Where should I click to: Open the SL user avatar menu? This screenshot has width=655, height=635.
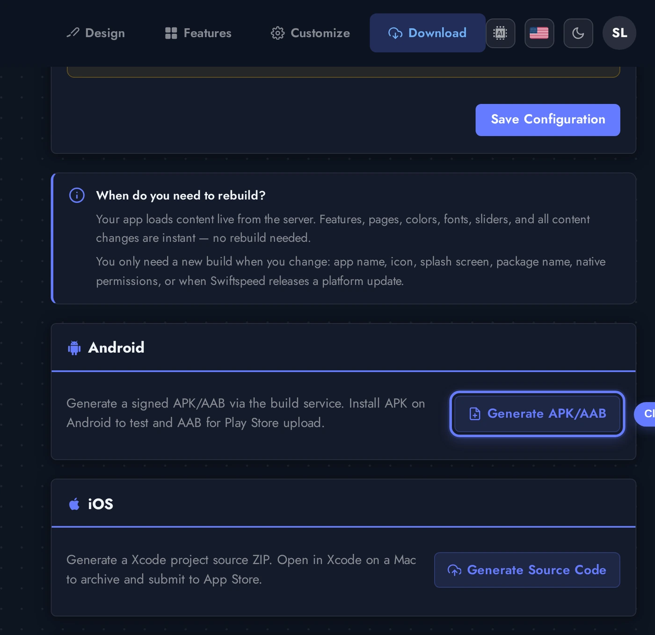coord(619,33)
